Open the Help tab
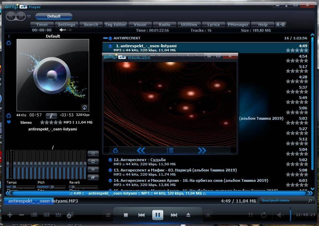The height and width of the screenshot is (226, 319). [x=263, y=24]
